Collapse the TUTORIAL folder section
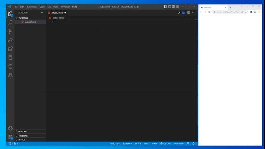Image resolution: width=265 pixels, height=149 pixels. [23, 18]
